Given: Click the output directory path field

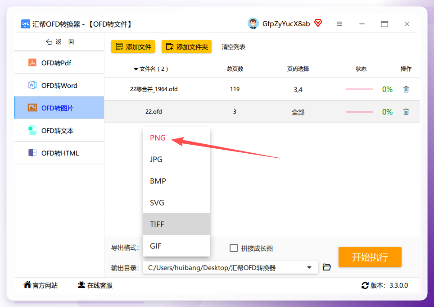Looking at the screenshot, I should pos(231,268).
